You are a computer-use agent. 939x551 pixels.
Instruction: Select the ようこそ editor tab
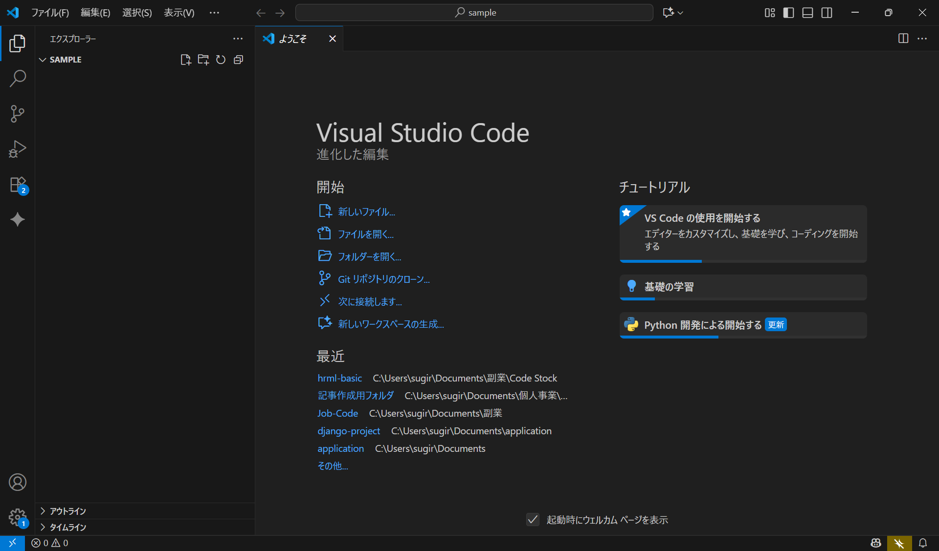point(293,39)
